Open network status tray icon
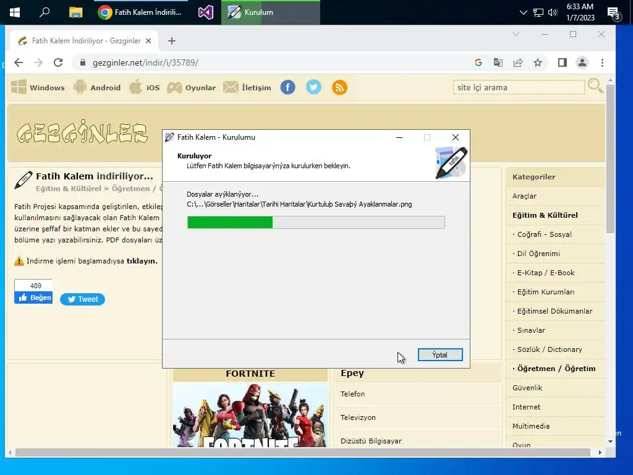The width and height of the screenshot is (633, 475). coord(538,12)
